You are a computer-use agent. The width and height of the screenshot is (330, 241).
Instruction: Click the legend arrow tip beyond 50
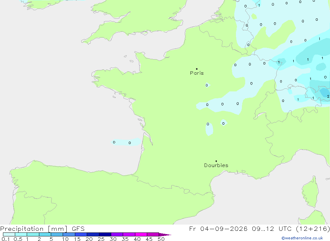pos(165,234)
